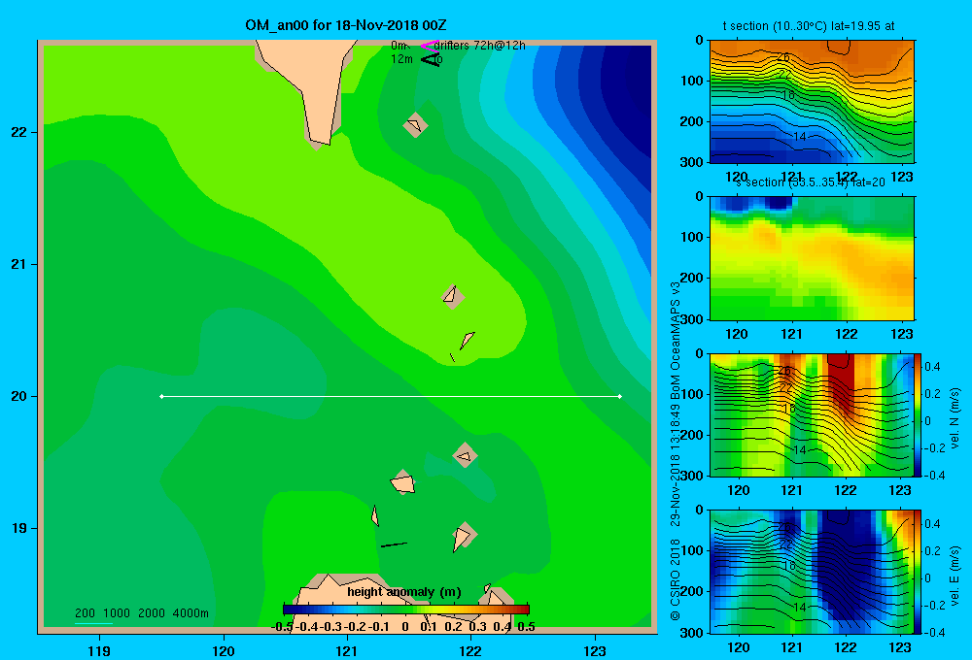Click the '-0.5' tick of the height anomaly colorbar
972x660 pixels.
click(x=283, y=627)
